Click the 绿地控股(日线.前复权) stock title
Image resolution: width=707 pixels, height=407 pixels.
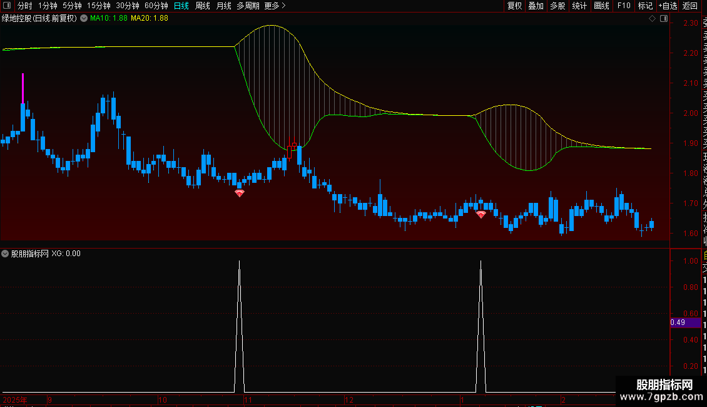[x=39, y=19]
